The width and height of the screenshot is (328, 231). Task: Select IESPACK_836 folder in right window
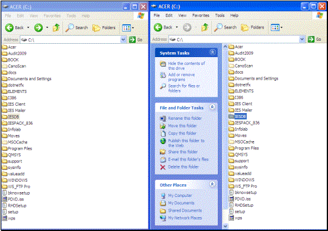tap(244, 123)
